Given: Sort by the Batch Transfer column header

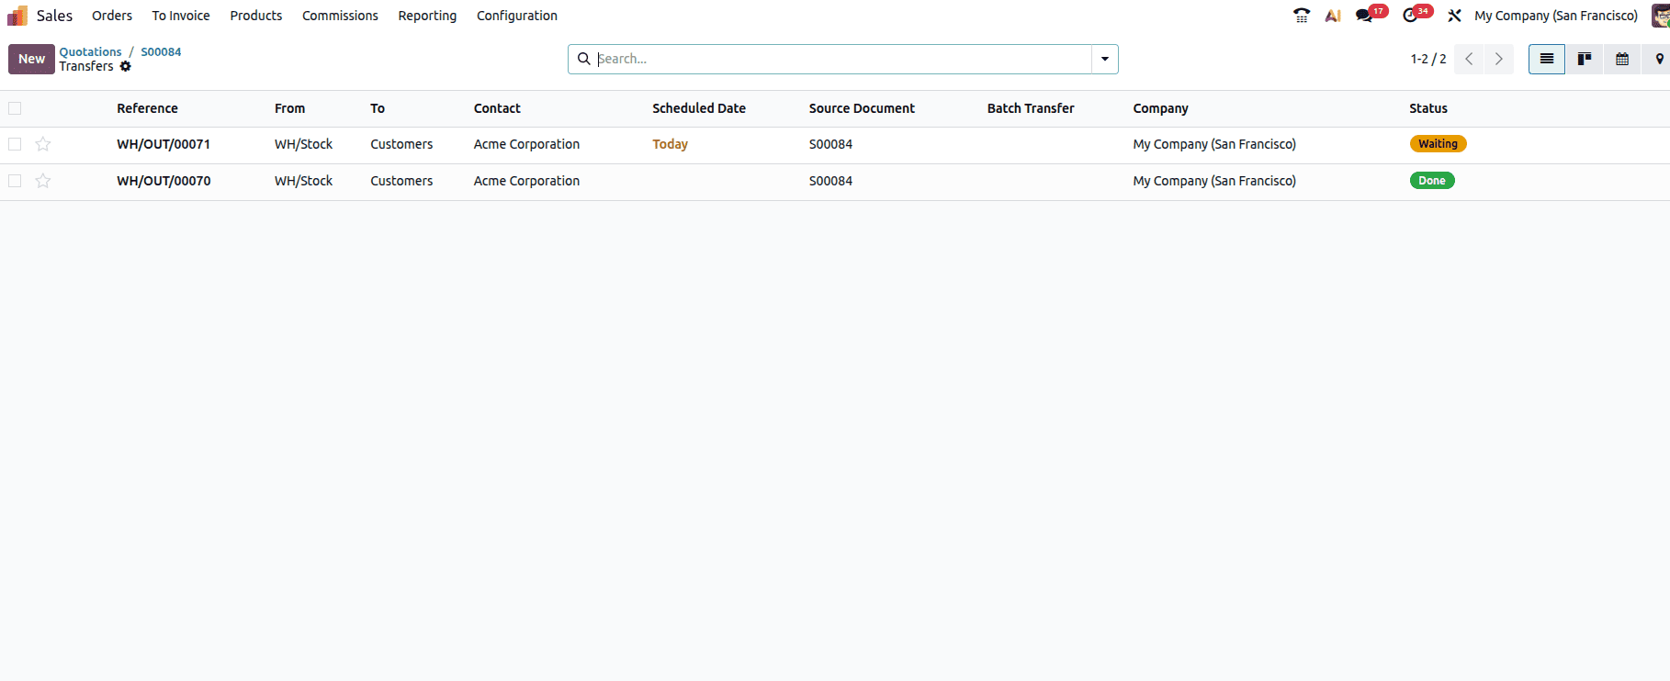Looking at the screenshot, I should point(1031,108).
